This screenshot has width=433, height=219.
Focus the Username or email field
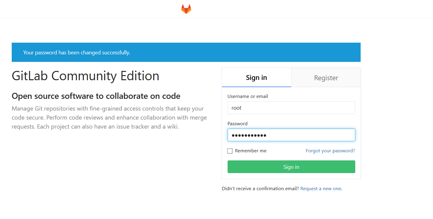click(x=291, y=108)
